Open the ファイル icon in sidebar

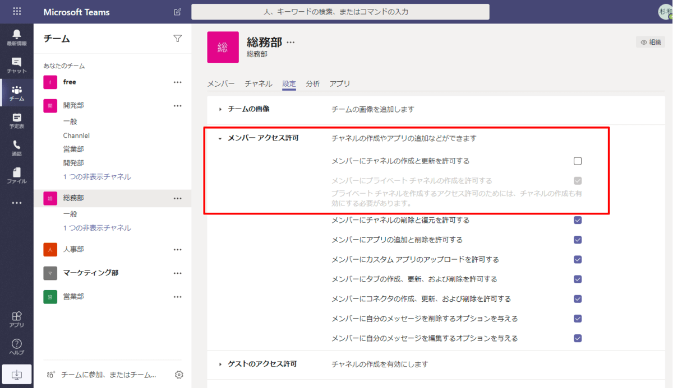pyautogui.click(x=16, y=175)
